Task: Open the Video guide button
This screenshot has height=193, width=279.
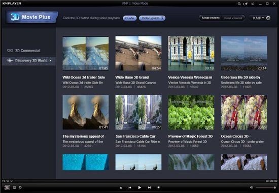Action: point(152,18)
